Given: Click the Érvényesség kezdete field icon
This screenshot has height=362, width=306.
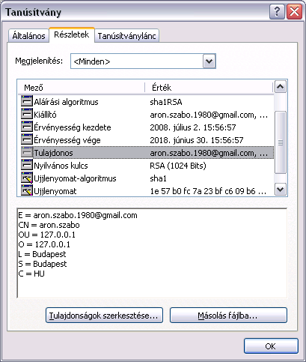Looking at the screenshot, I should point(27,127).
